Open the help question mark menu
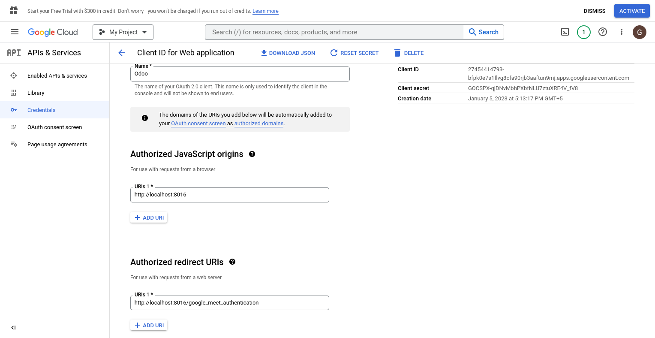 (x=603, y=32)
